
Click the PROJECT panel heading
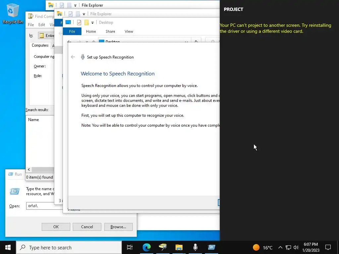click(233, 9)
